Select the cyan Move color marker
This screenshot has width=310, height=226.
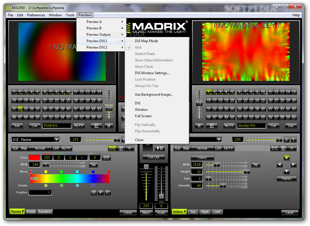(x=77, y=172)
